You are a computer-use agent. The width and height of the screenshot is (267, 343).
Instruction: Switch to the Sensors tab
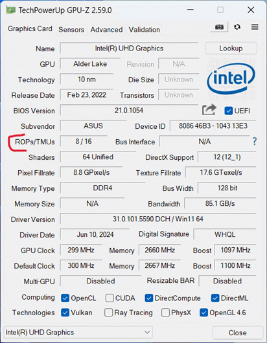71,30
